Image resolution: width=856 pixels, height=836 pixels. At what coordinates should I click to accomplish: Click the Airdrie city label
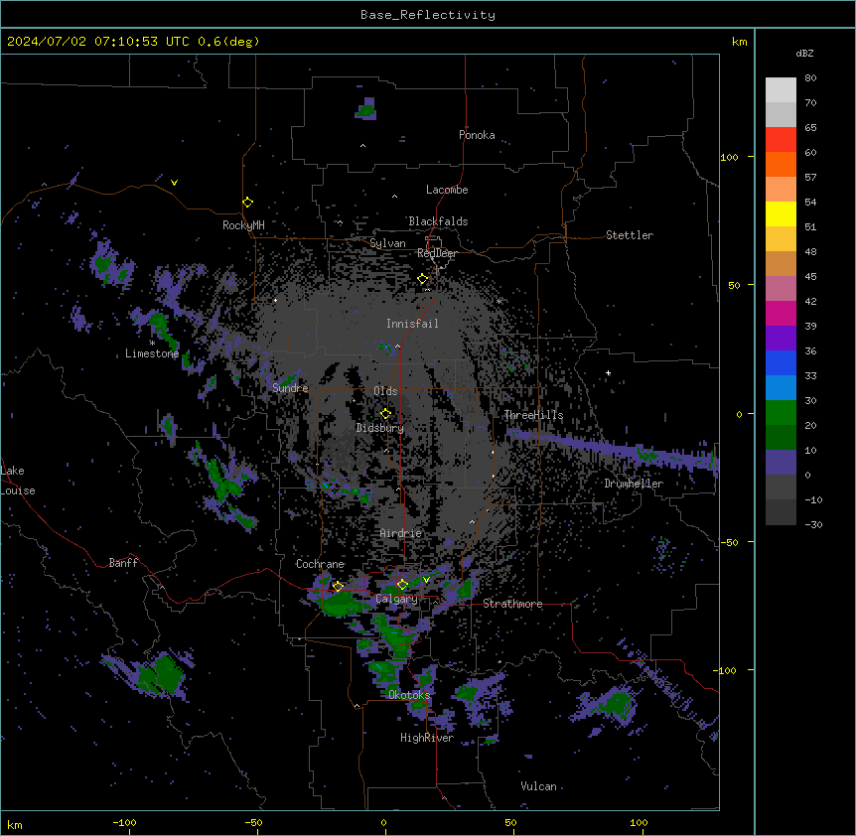coord(400,533)
